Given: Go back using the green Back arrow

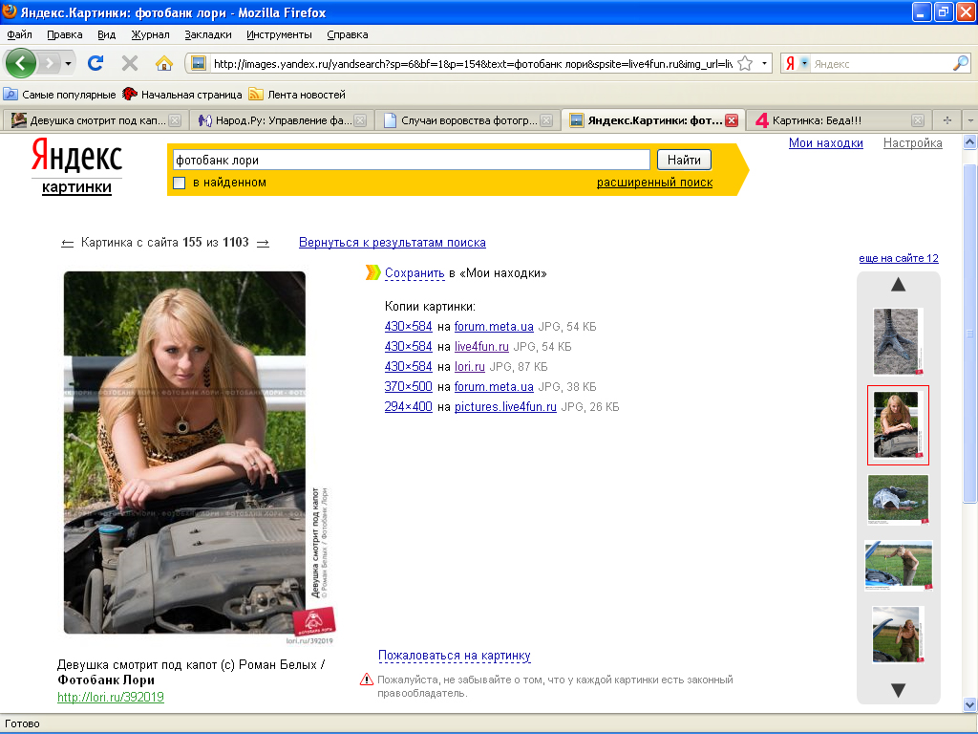Looking at the screenshot, I should 21,63.
